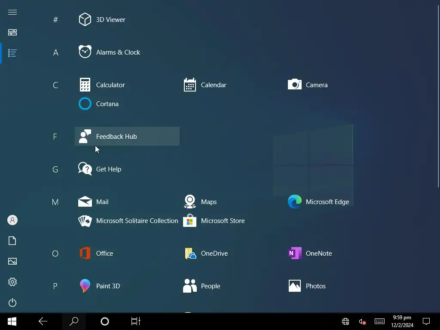This screenshot has height=330, width=440.
Task: Click the letter M section header
Action: click(x=55, y=202)
